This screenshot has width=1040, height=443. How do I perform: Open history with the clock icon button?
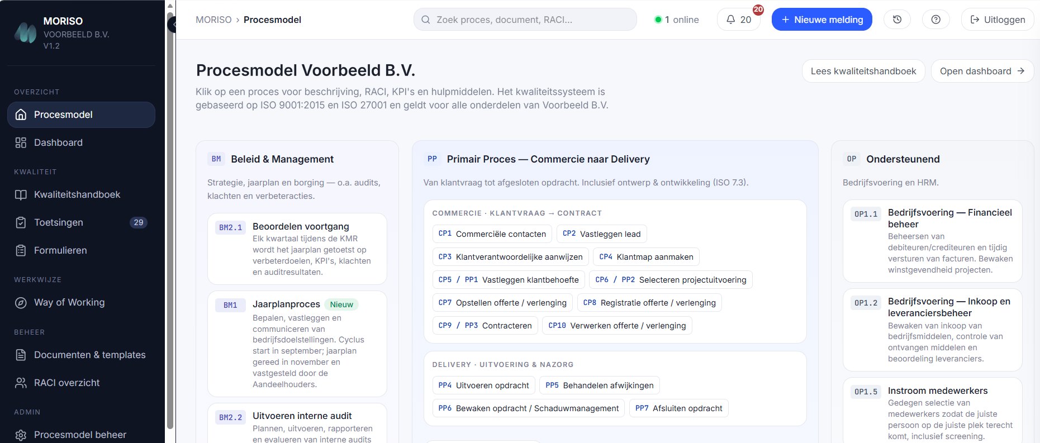[897, 20]
